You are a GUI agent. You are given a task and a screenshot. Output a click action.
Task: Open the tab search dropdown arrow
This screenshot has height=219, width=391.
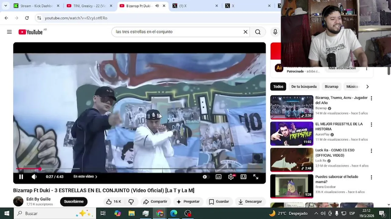pos(5,6)
